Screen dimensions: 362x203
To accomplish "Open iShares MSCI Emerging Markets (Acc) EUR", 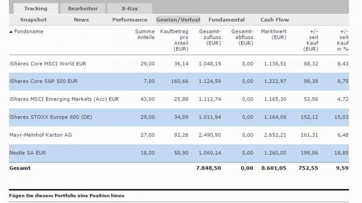I will click(64, 99).
